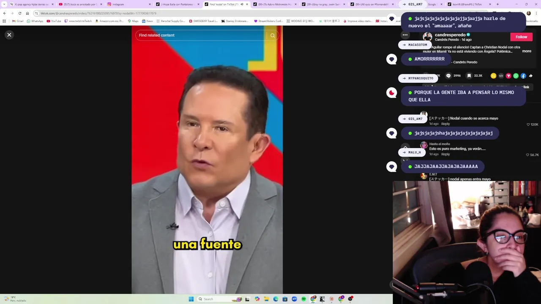Click the MALU_H chat username tag

411,152
